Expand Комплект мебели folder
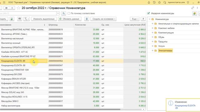200x112 pixels. click(152, 28)
